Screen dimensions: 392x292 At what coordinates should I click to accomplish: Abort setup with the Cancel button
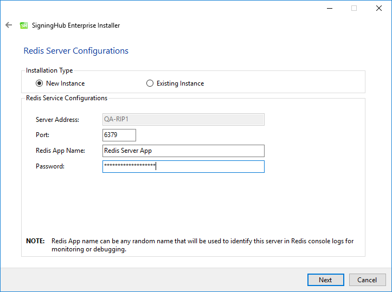(x=367, y=280)
